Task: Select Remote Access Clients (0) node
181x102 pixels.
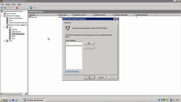Action: (18, 23)
